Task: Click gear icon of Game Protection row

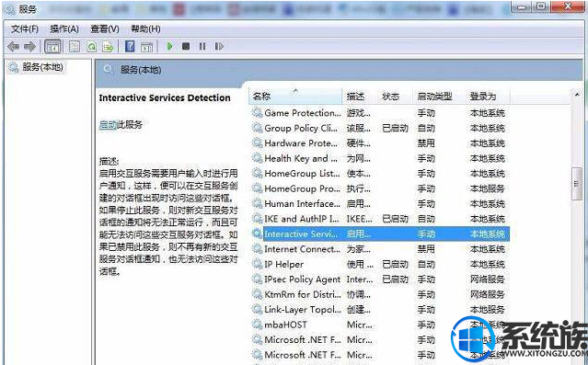Action: pyautogui.click(x=258, y=112)
